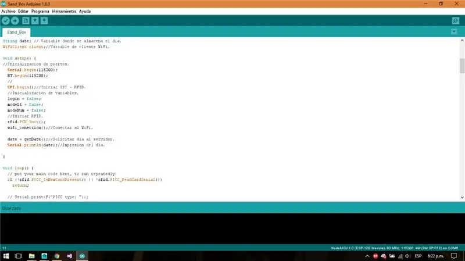Open the Editar menu
Screen dimensions: 465x261
pyautogui.click(x=23, y=11)
